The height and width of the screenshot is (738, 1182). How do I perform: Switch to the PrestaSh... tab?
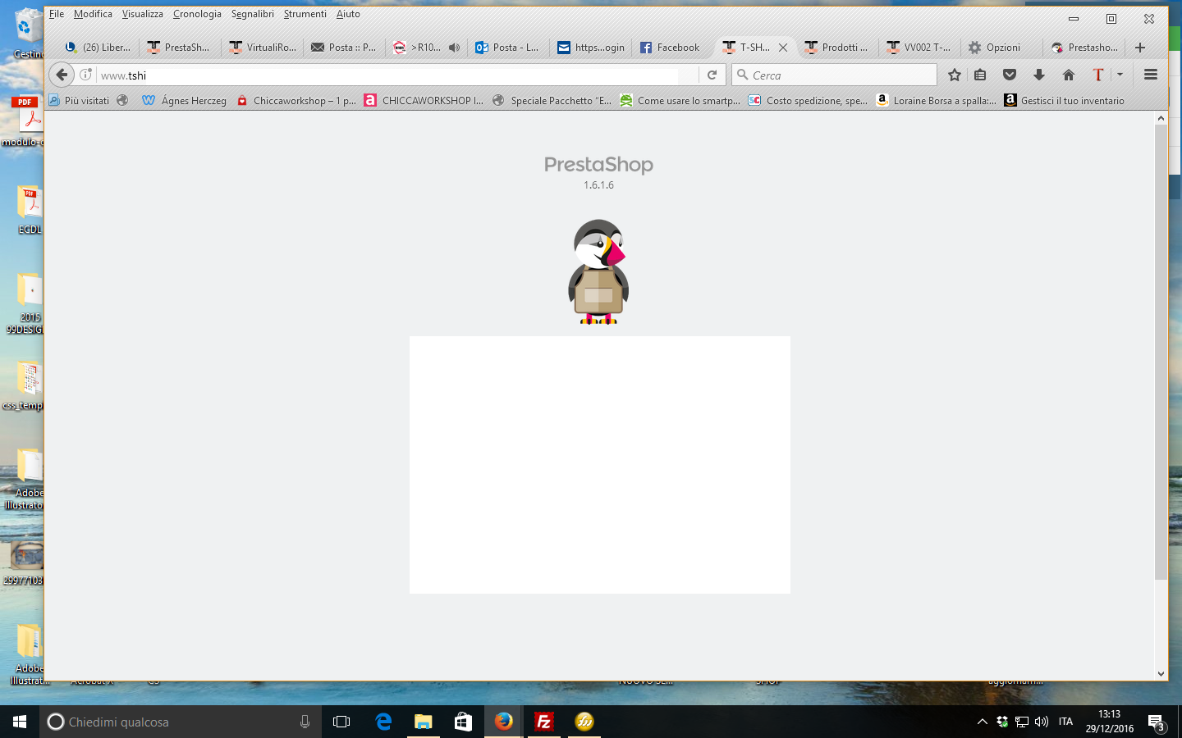click(x=180, y=48)
